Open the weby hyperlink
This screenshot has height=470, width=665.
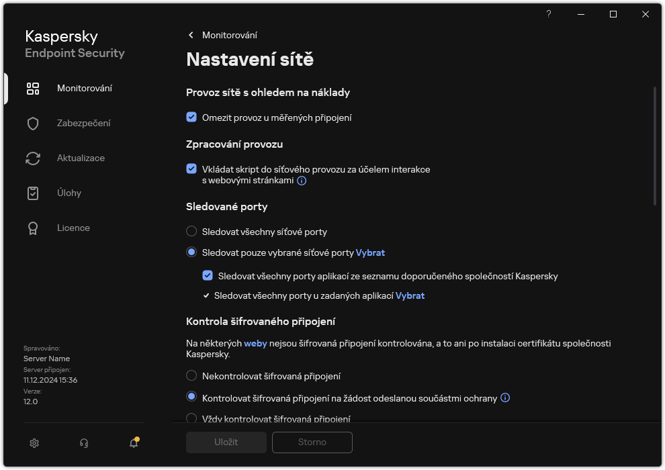(x=255, y=343)
